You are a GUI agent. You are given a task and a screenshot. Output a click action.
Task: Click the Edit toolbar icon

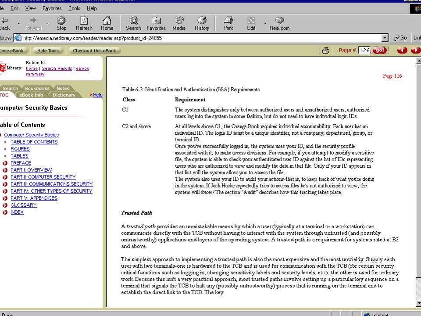[x=251, y=23]
